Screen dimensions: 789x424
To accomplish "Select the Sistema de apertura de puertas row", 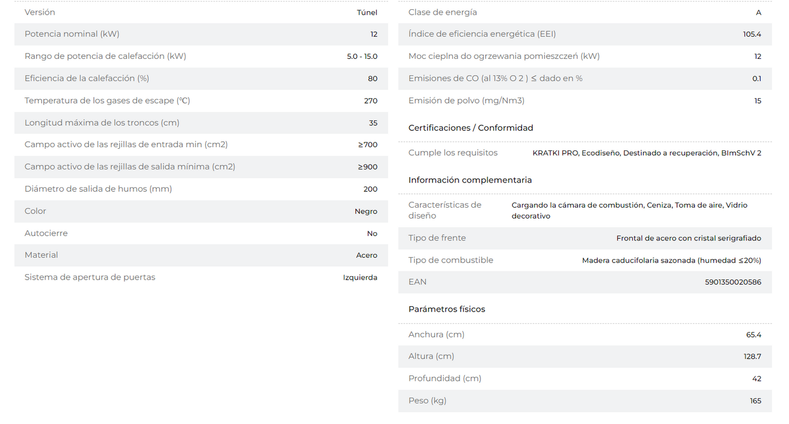I will 201,277.
